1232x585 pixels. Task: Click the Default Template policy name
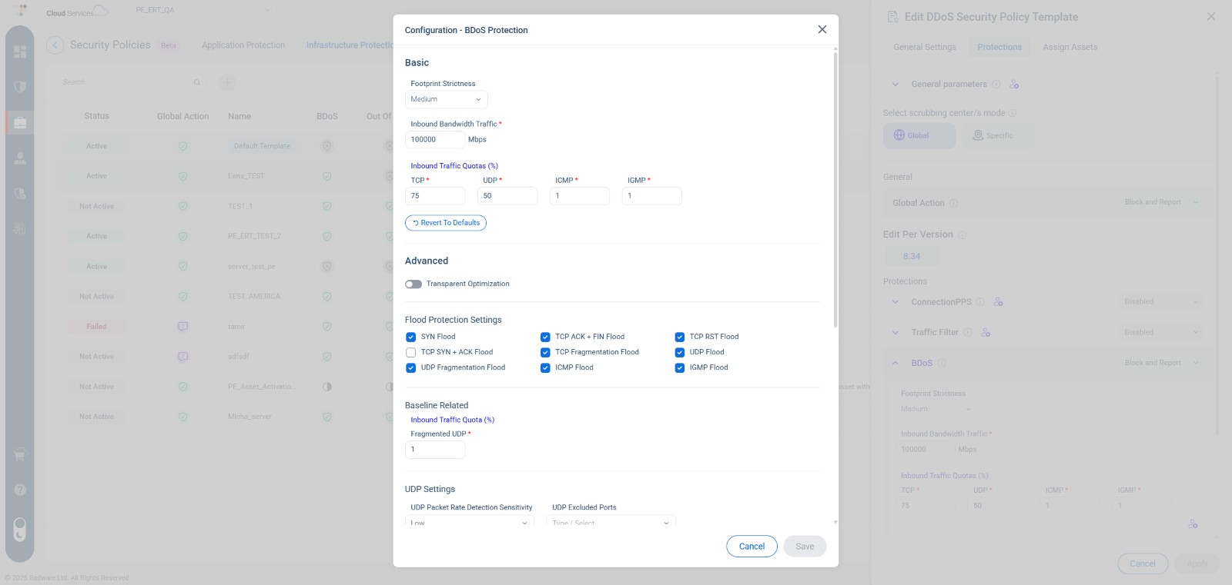(x=262, y=146)
